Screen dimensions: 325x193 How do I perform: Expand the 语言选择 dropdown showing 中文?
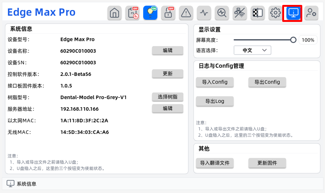click(x=252, y=50)
